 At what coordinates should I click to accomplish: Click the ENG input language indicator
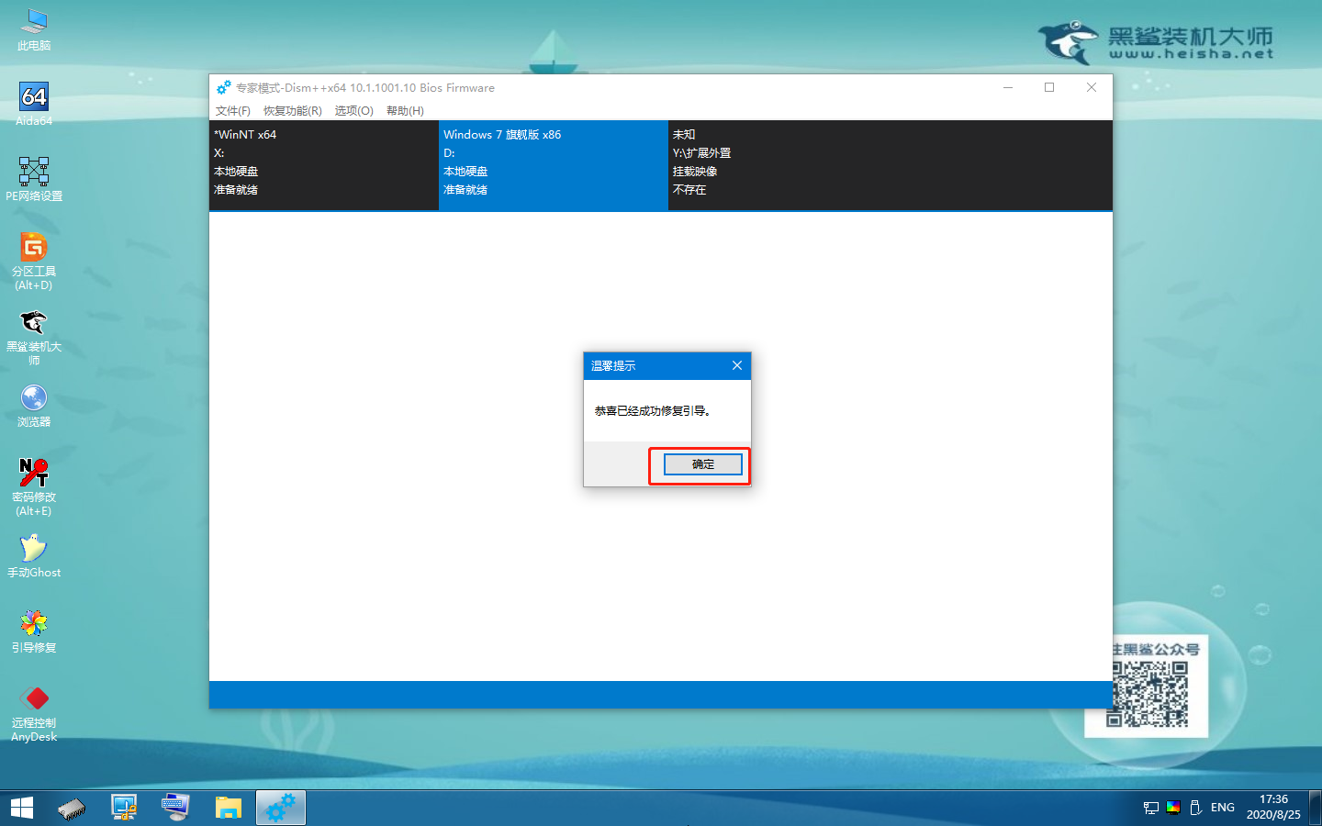[1222, 808]
